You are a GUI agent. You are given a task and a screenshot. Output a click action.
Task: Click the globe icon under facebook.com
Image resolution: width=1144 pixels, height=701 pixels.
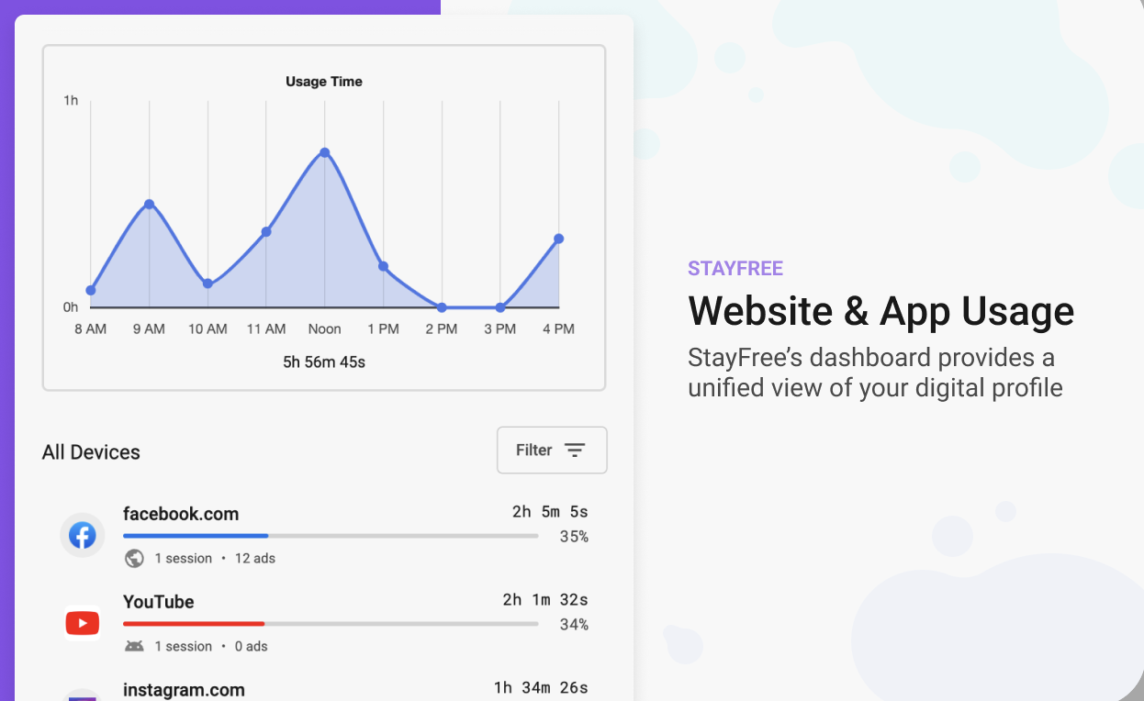134,558
